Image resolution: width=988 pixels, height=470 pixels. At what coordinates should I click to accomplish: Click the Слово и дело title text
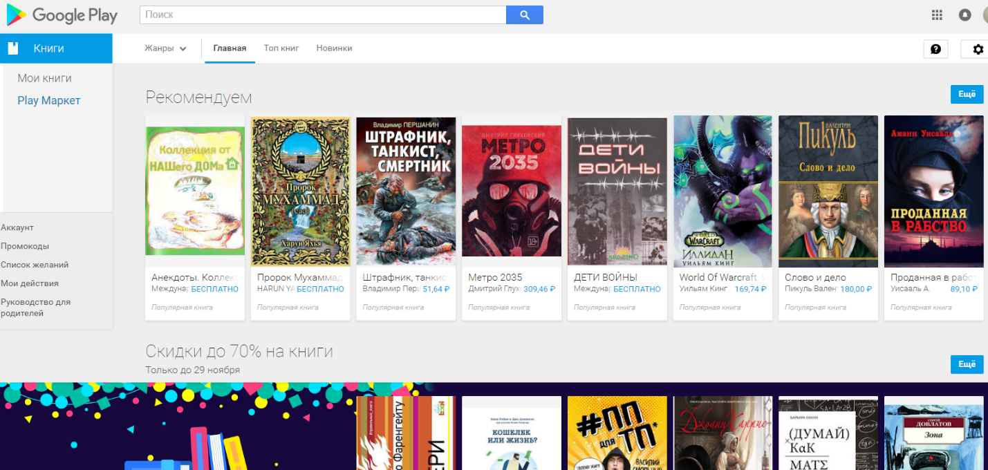pos(815,277)
